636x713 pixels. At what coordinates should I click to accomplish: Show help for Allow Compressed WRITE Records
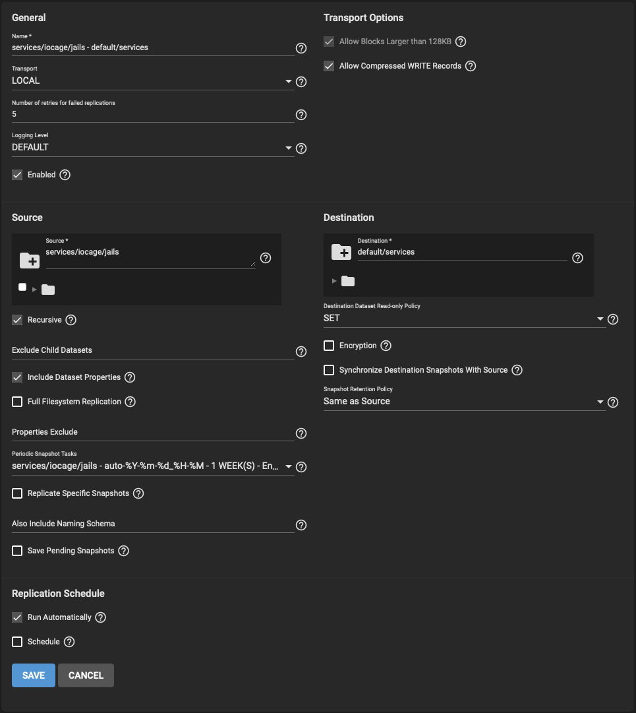(471, 66)
